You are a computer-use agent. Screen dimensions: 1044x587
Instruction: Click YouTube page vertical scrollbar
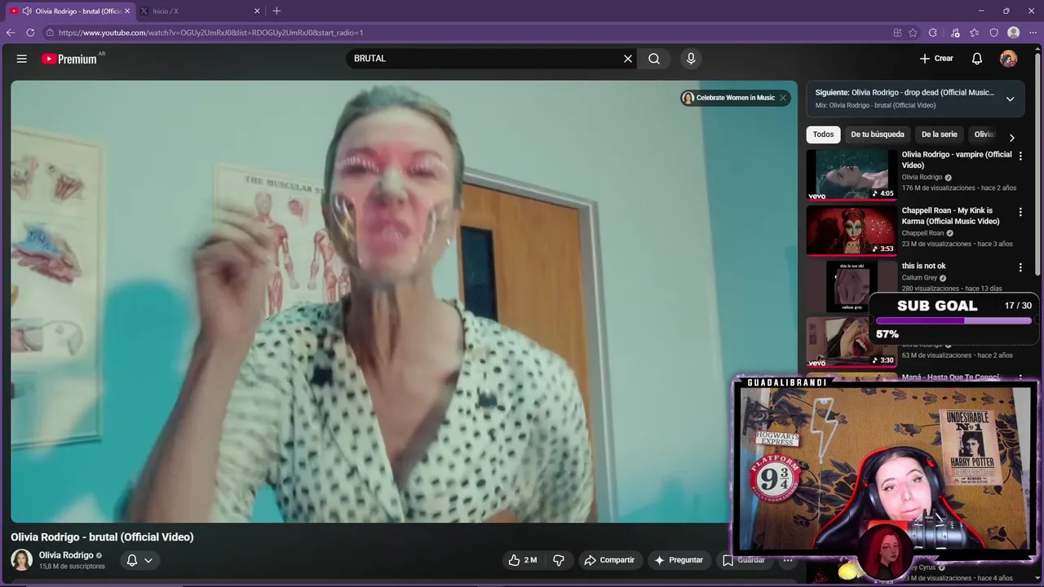click(1038, 163)
